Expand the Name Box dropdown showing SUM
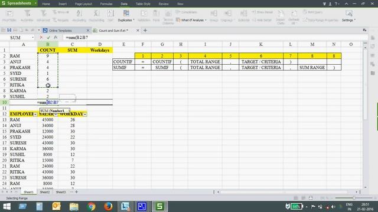This screenshot has height=212, width=378. 32,38
